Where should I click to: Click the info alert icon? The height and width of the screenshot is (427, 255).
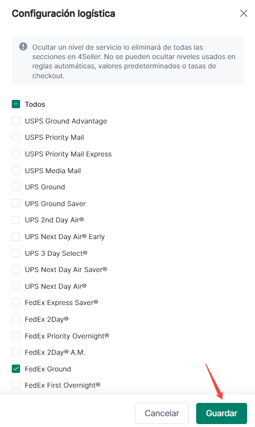23,47
